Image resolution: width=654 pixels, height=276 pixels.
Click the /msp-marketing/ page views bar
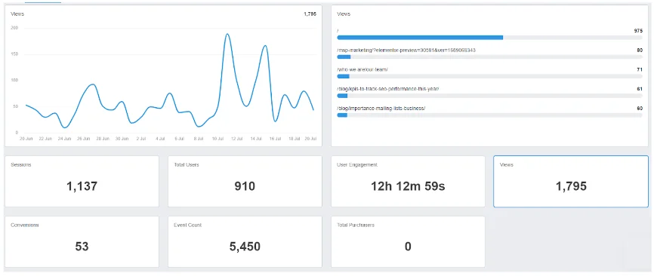(x=489, y=57)
